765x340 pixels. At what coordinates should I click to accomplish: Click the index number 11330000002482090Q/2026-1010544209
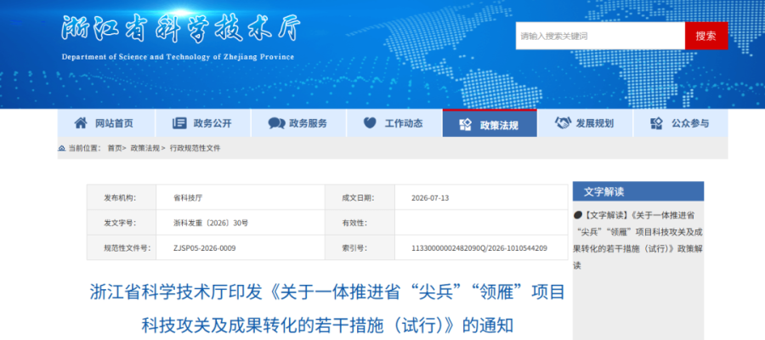[479, 248]
